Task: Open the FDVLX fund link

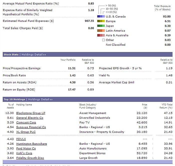Action: click(x=21, y=139)
